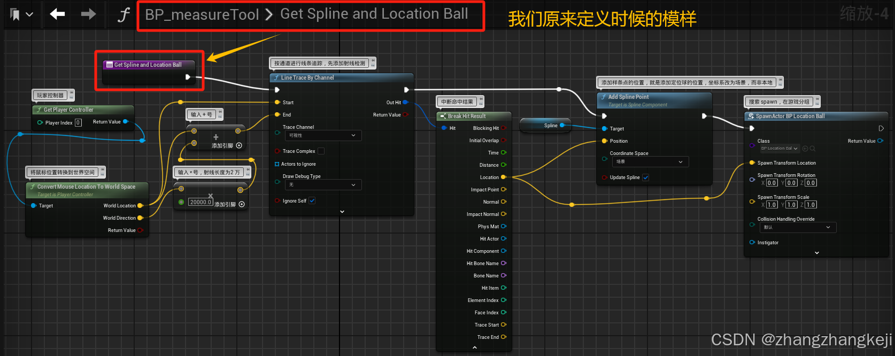This screenshot has width=895, height=356.
Task: Click the Trace End output pin
Action: (503, 337)
